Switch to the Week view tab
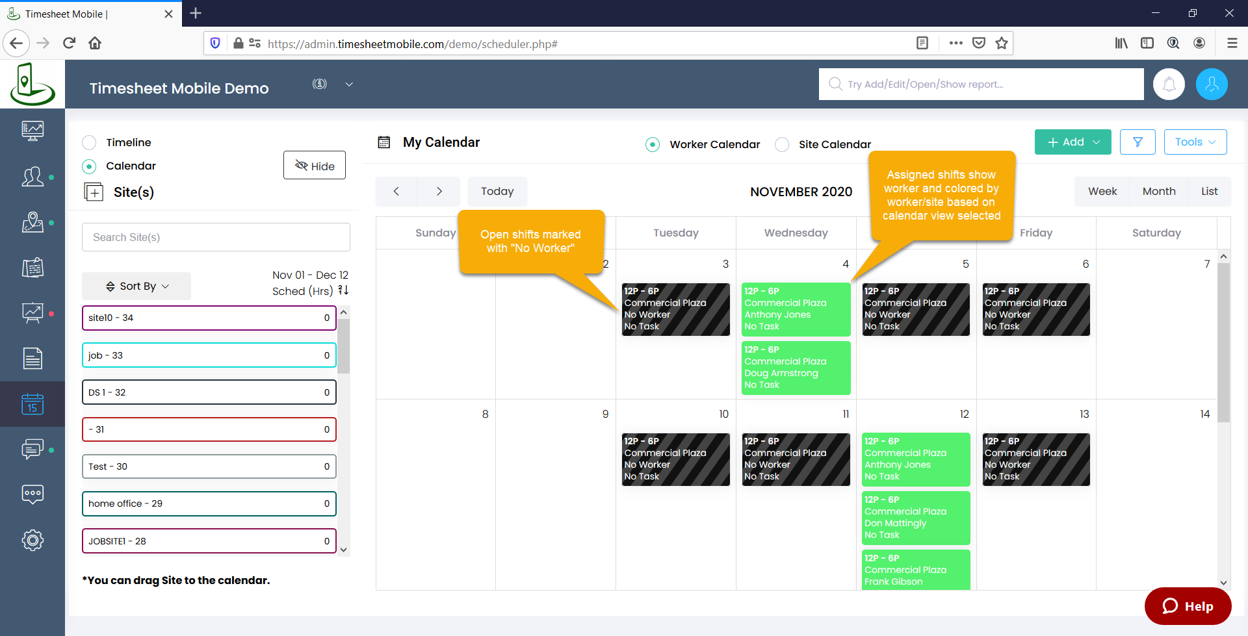1248x636 pixels. point(1102,192)
